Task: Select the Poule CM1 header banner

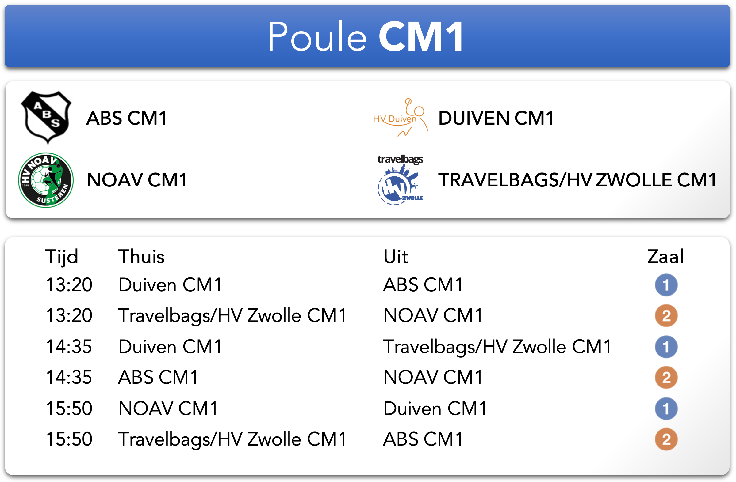Action: (367, 36)
